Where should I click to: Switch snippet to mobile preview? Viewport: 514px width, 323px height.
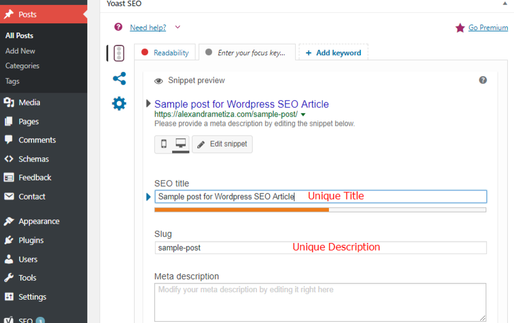coord(164,144)
